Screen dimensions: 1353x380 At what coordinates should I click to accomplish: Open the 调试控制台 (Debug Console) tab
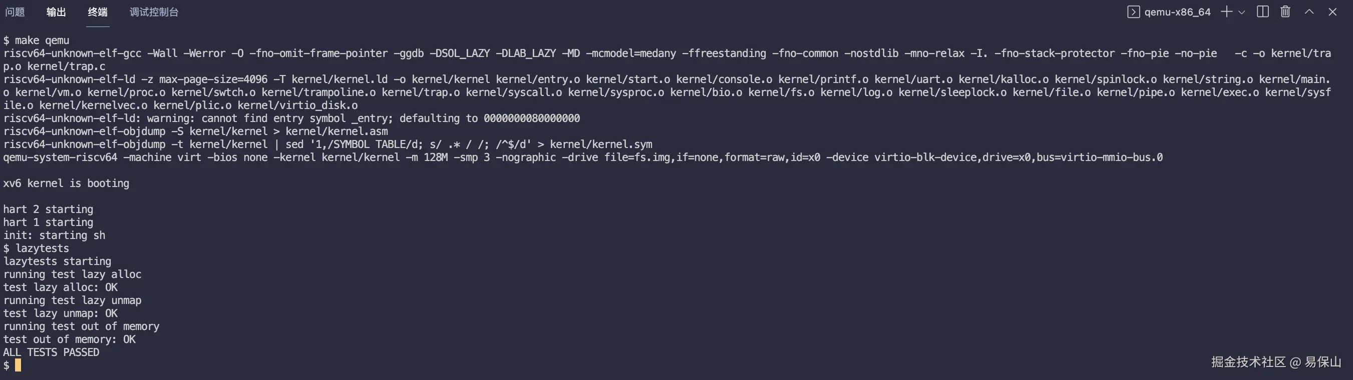pos(154,11)
